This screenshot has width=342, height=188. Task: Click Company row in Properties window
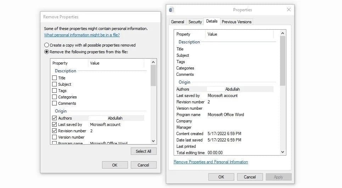coord(224,121)
